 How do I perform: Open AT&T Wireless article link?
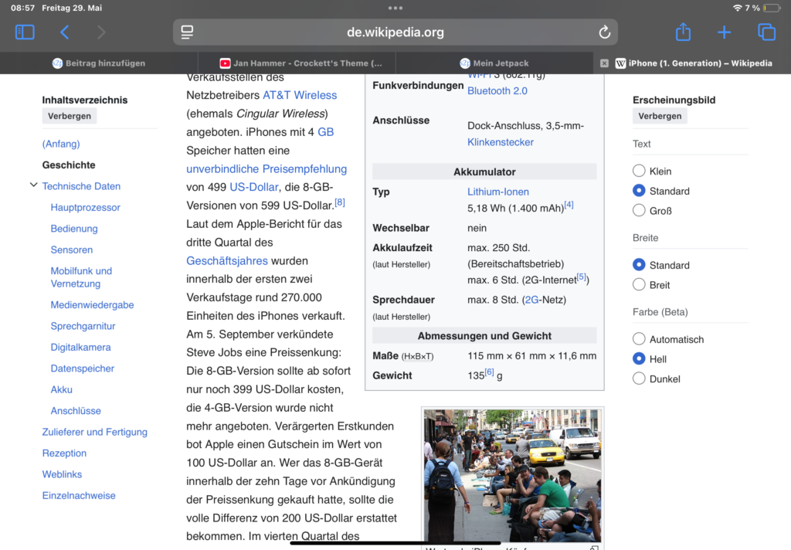pyautogui.click(x=300, y=95)
